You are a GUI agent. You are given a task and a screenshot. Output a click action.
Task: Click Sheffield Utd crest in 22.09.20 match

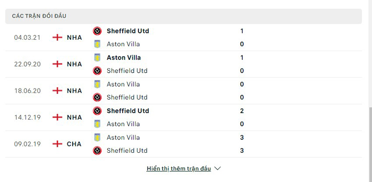pos(97,71)
